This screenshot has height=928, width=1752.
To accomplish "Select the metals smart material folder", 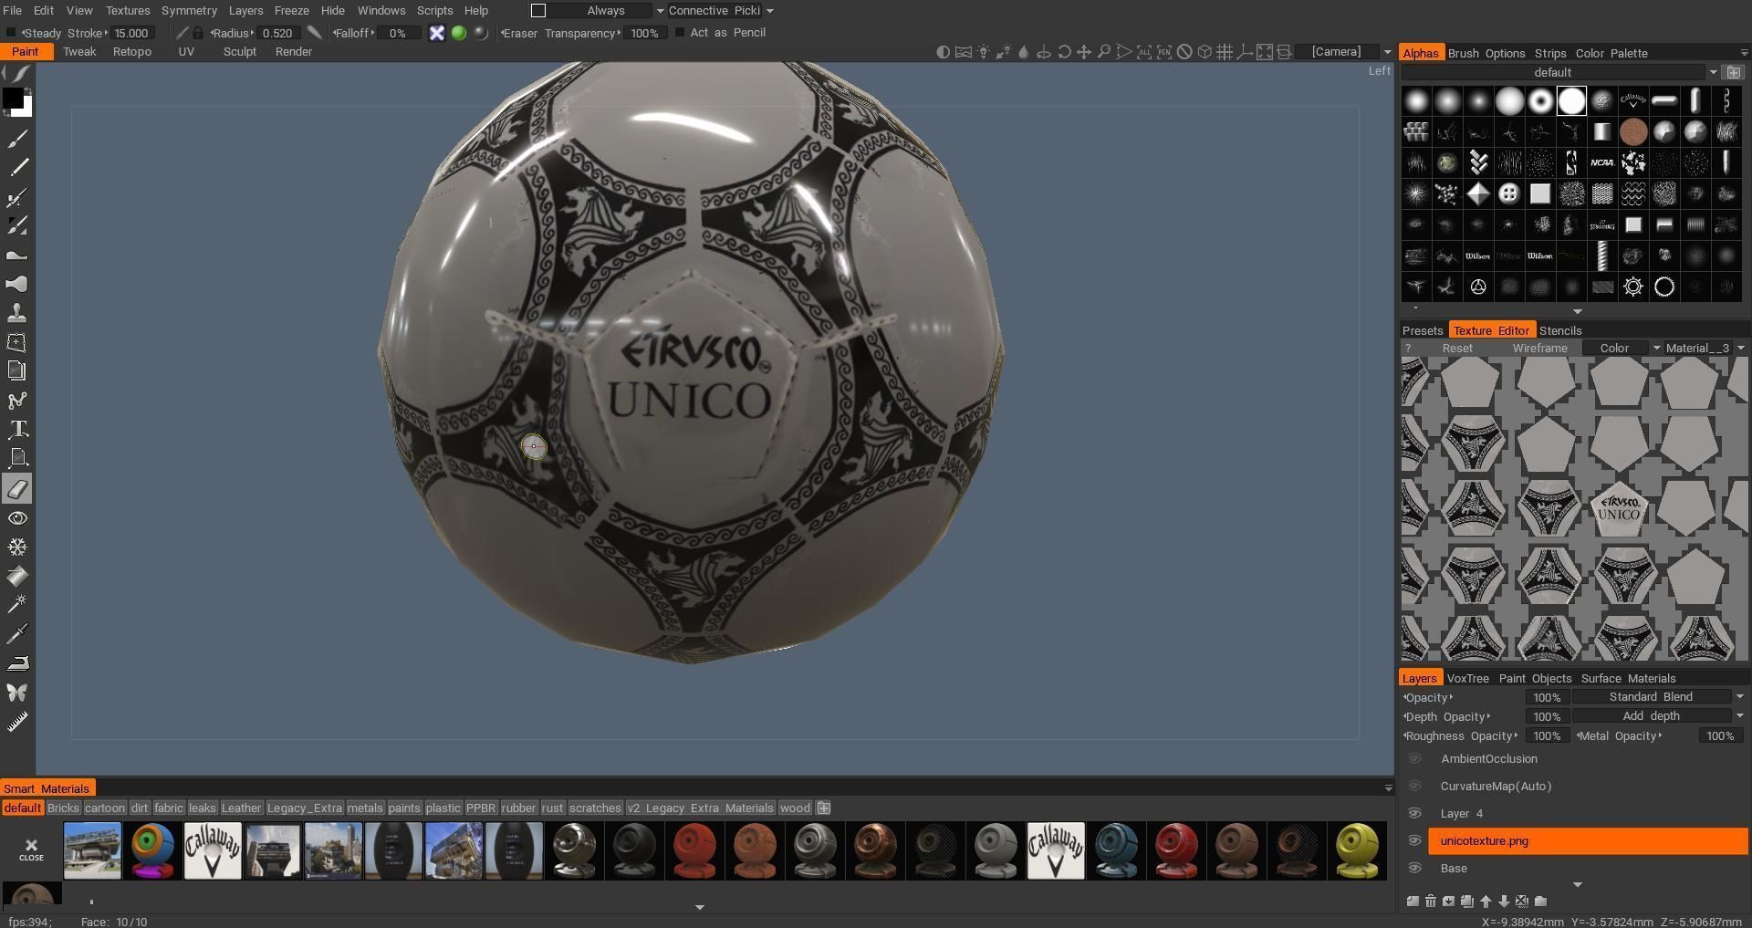I will pos(365,808).
